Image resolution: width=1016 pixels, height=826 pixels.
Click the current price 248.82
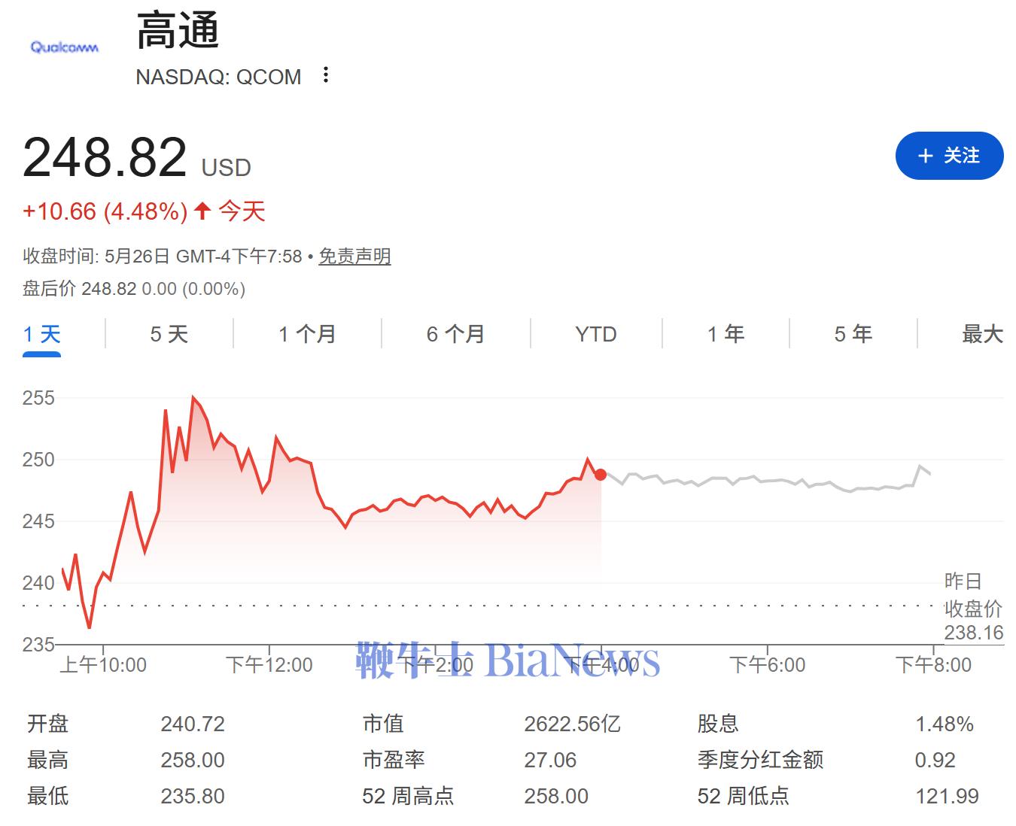105,157
